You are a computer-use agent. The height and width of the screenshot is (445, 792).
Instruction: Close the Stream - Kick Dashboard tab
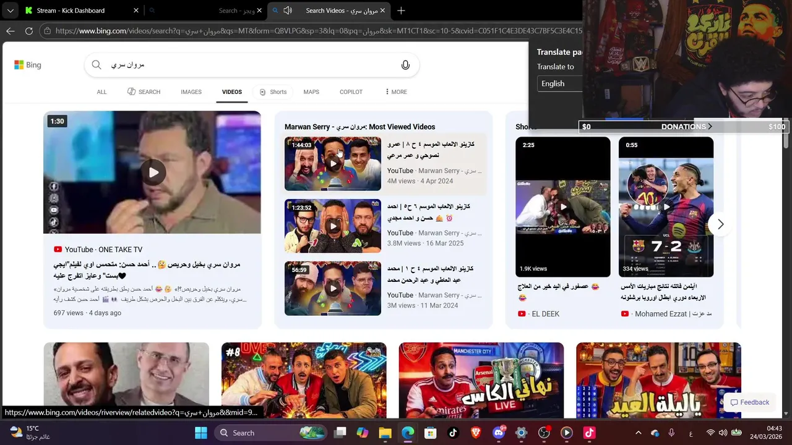coord(136,11)
